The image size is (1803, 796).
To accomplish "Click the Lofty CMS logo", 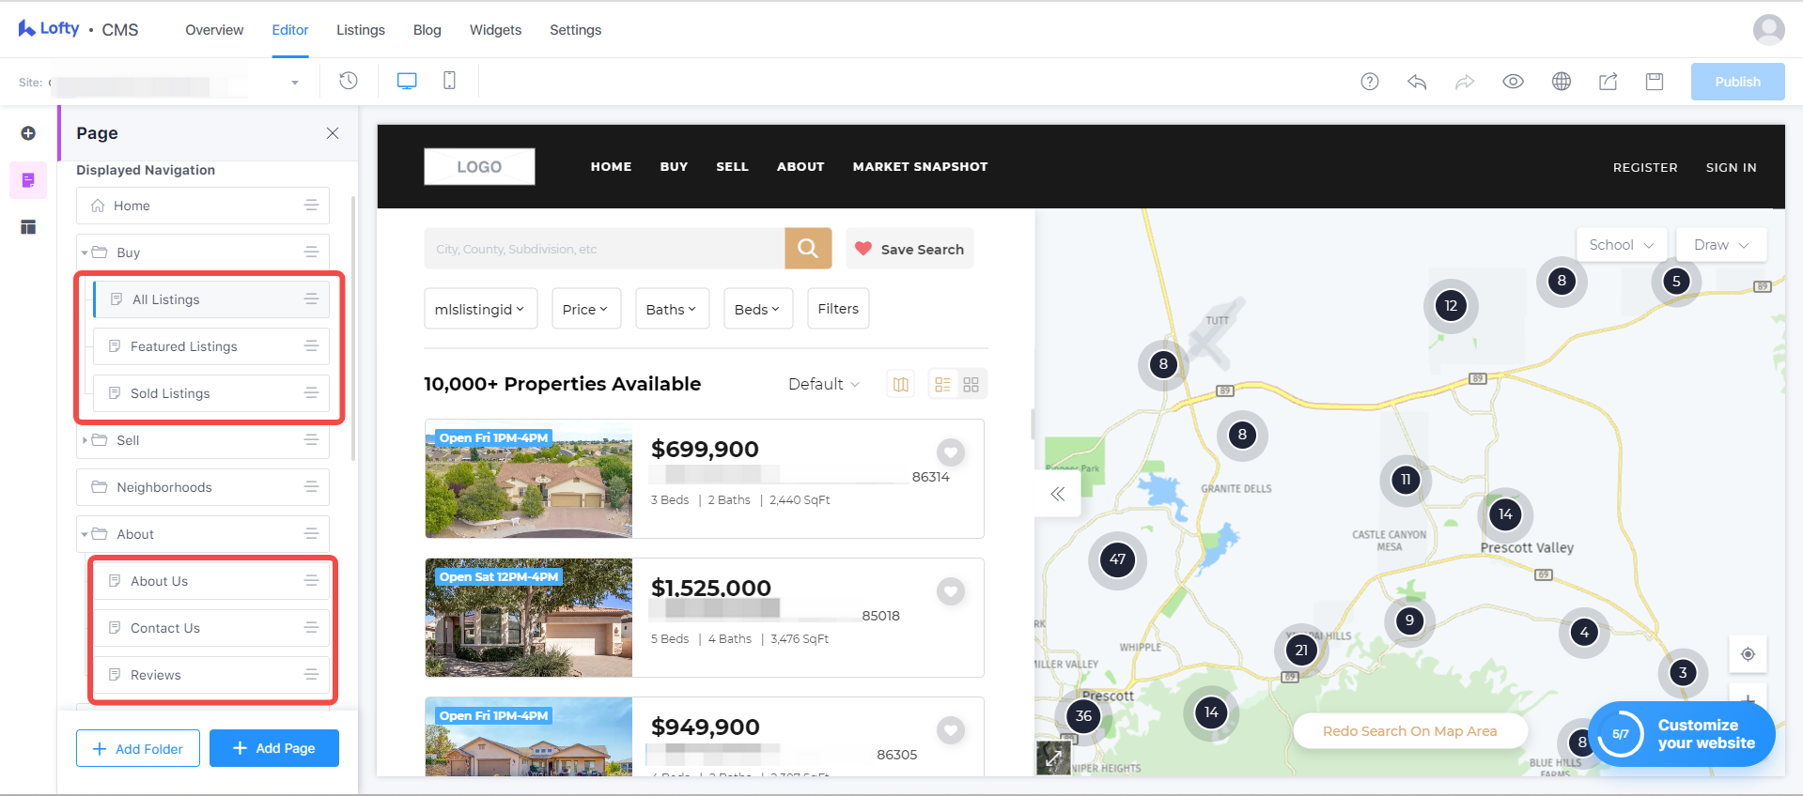I will coord(78,29).
